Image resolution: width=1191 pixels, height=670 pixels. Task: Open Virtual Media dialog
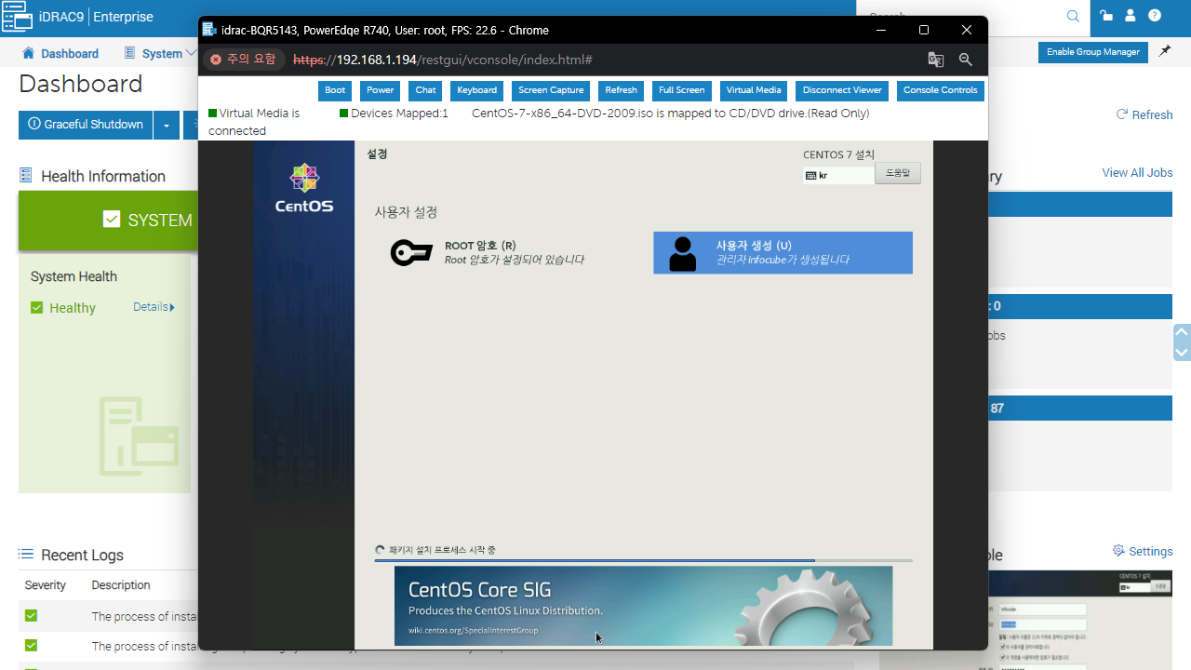(754, 91)
